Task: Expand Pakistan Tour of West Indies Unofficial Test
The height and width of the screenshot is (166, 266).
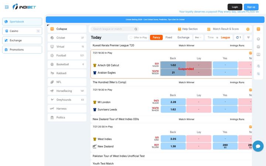Action: pos(171,156)
